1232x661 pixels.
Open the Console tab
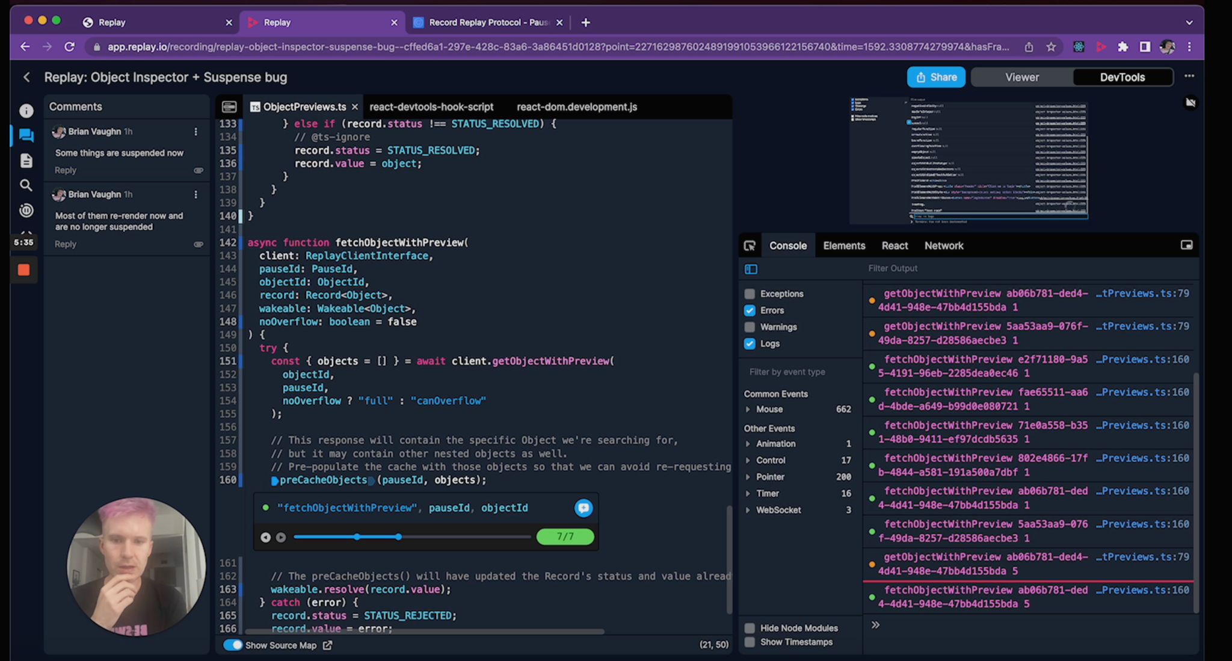point(787,245)
